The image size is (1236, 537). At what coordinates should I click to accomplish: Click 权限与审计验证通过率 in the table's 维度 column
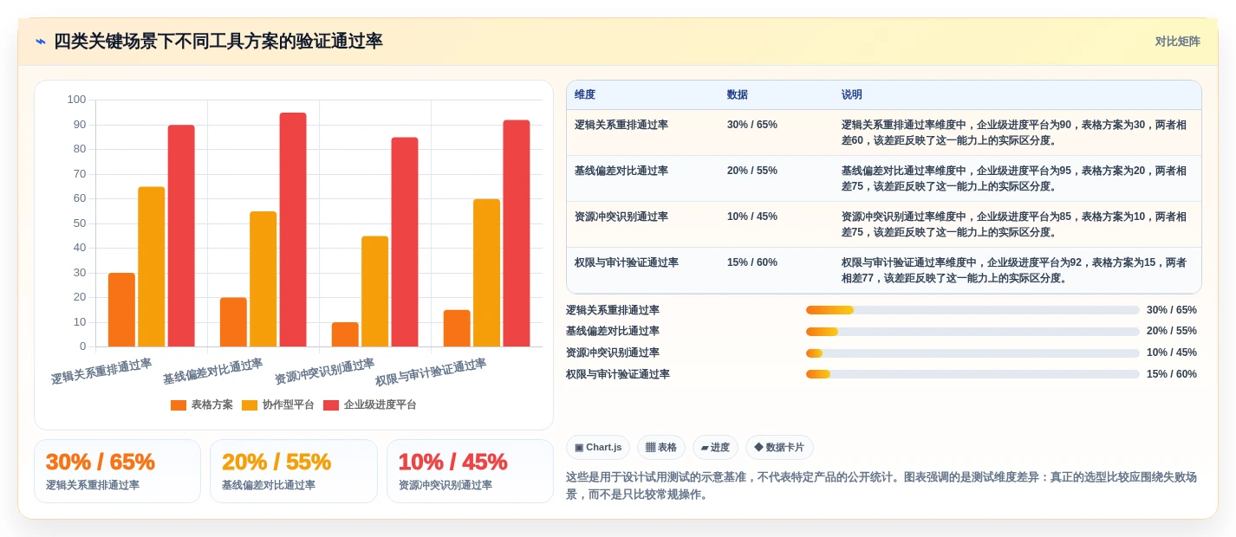click(x=627, y=262)
